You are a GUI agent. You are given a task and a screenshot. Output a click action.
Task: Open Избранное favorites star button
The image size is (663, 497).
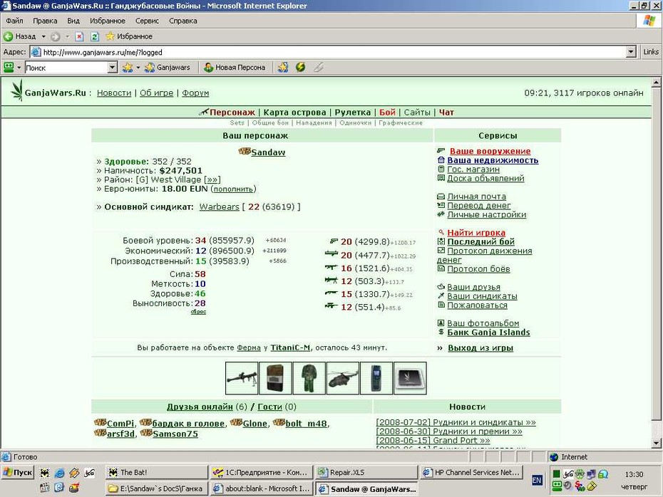[129, 36]
